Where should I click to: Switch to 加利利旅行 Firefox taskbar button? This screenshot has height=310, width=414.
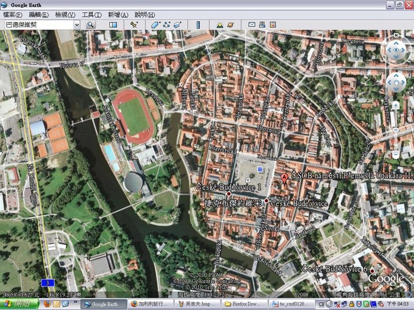[x=150, y=304]
